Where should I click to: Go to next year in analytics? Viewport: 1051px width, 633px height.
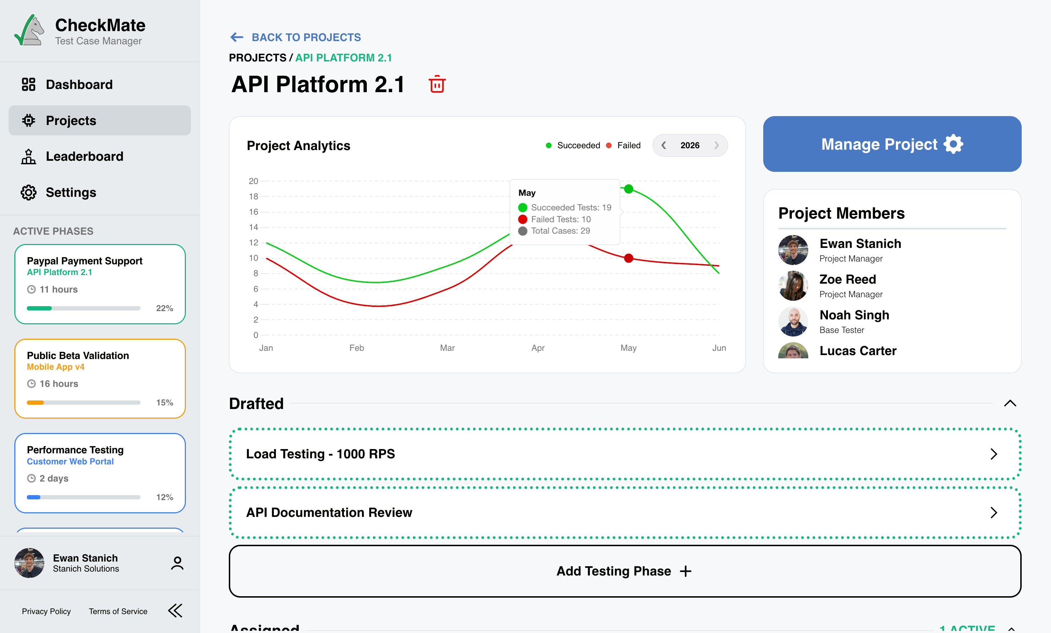click(717, 145)
